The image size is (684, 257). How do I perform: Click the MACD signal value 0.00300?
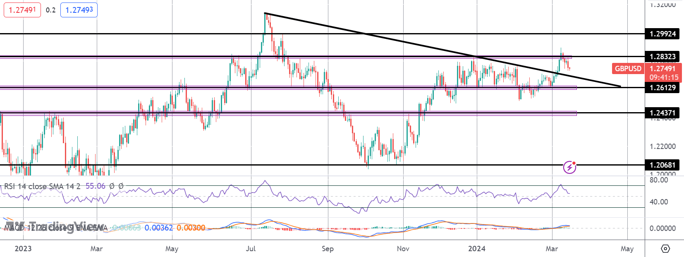[x=191, y=228]
